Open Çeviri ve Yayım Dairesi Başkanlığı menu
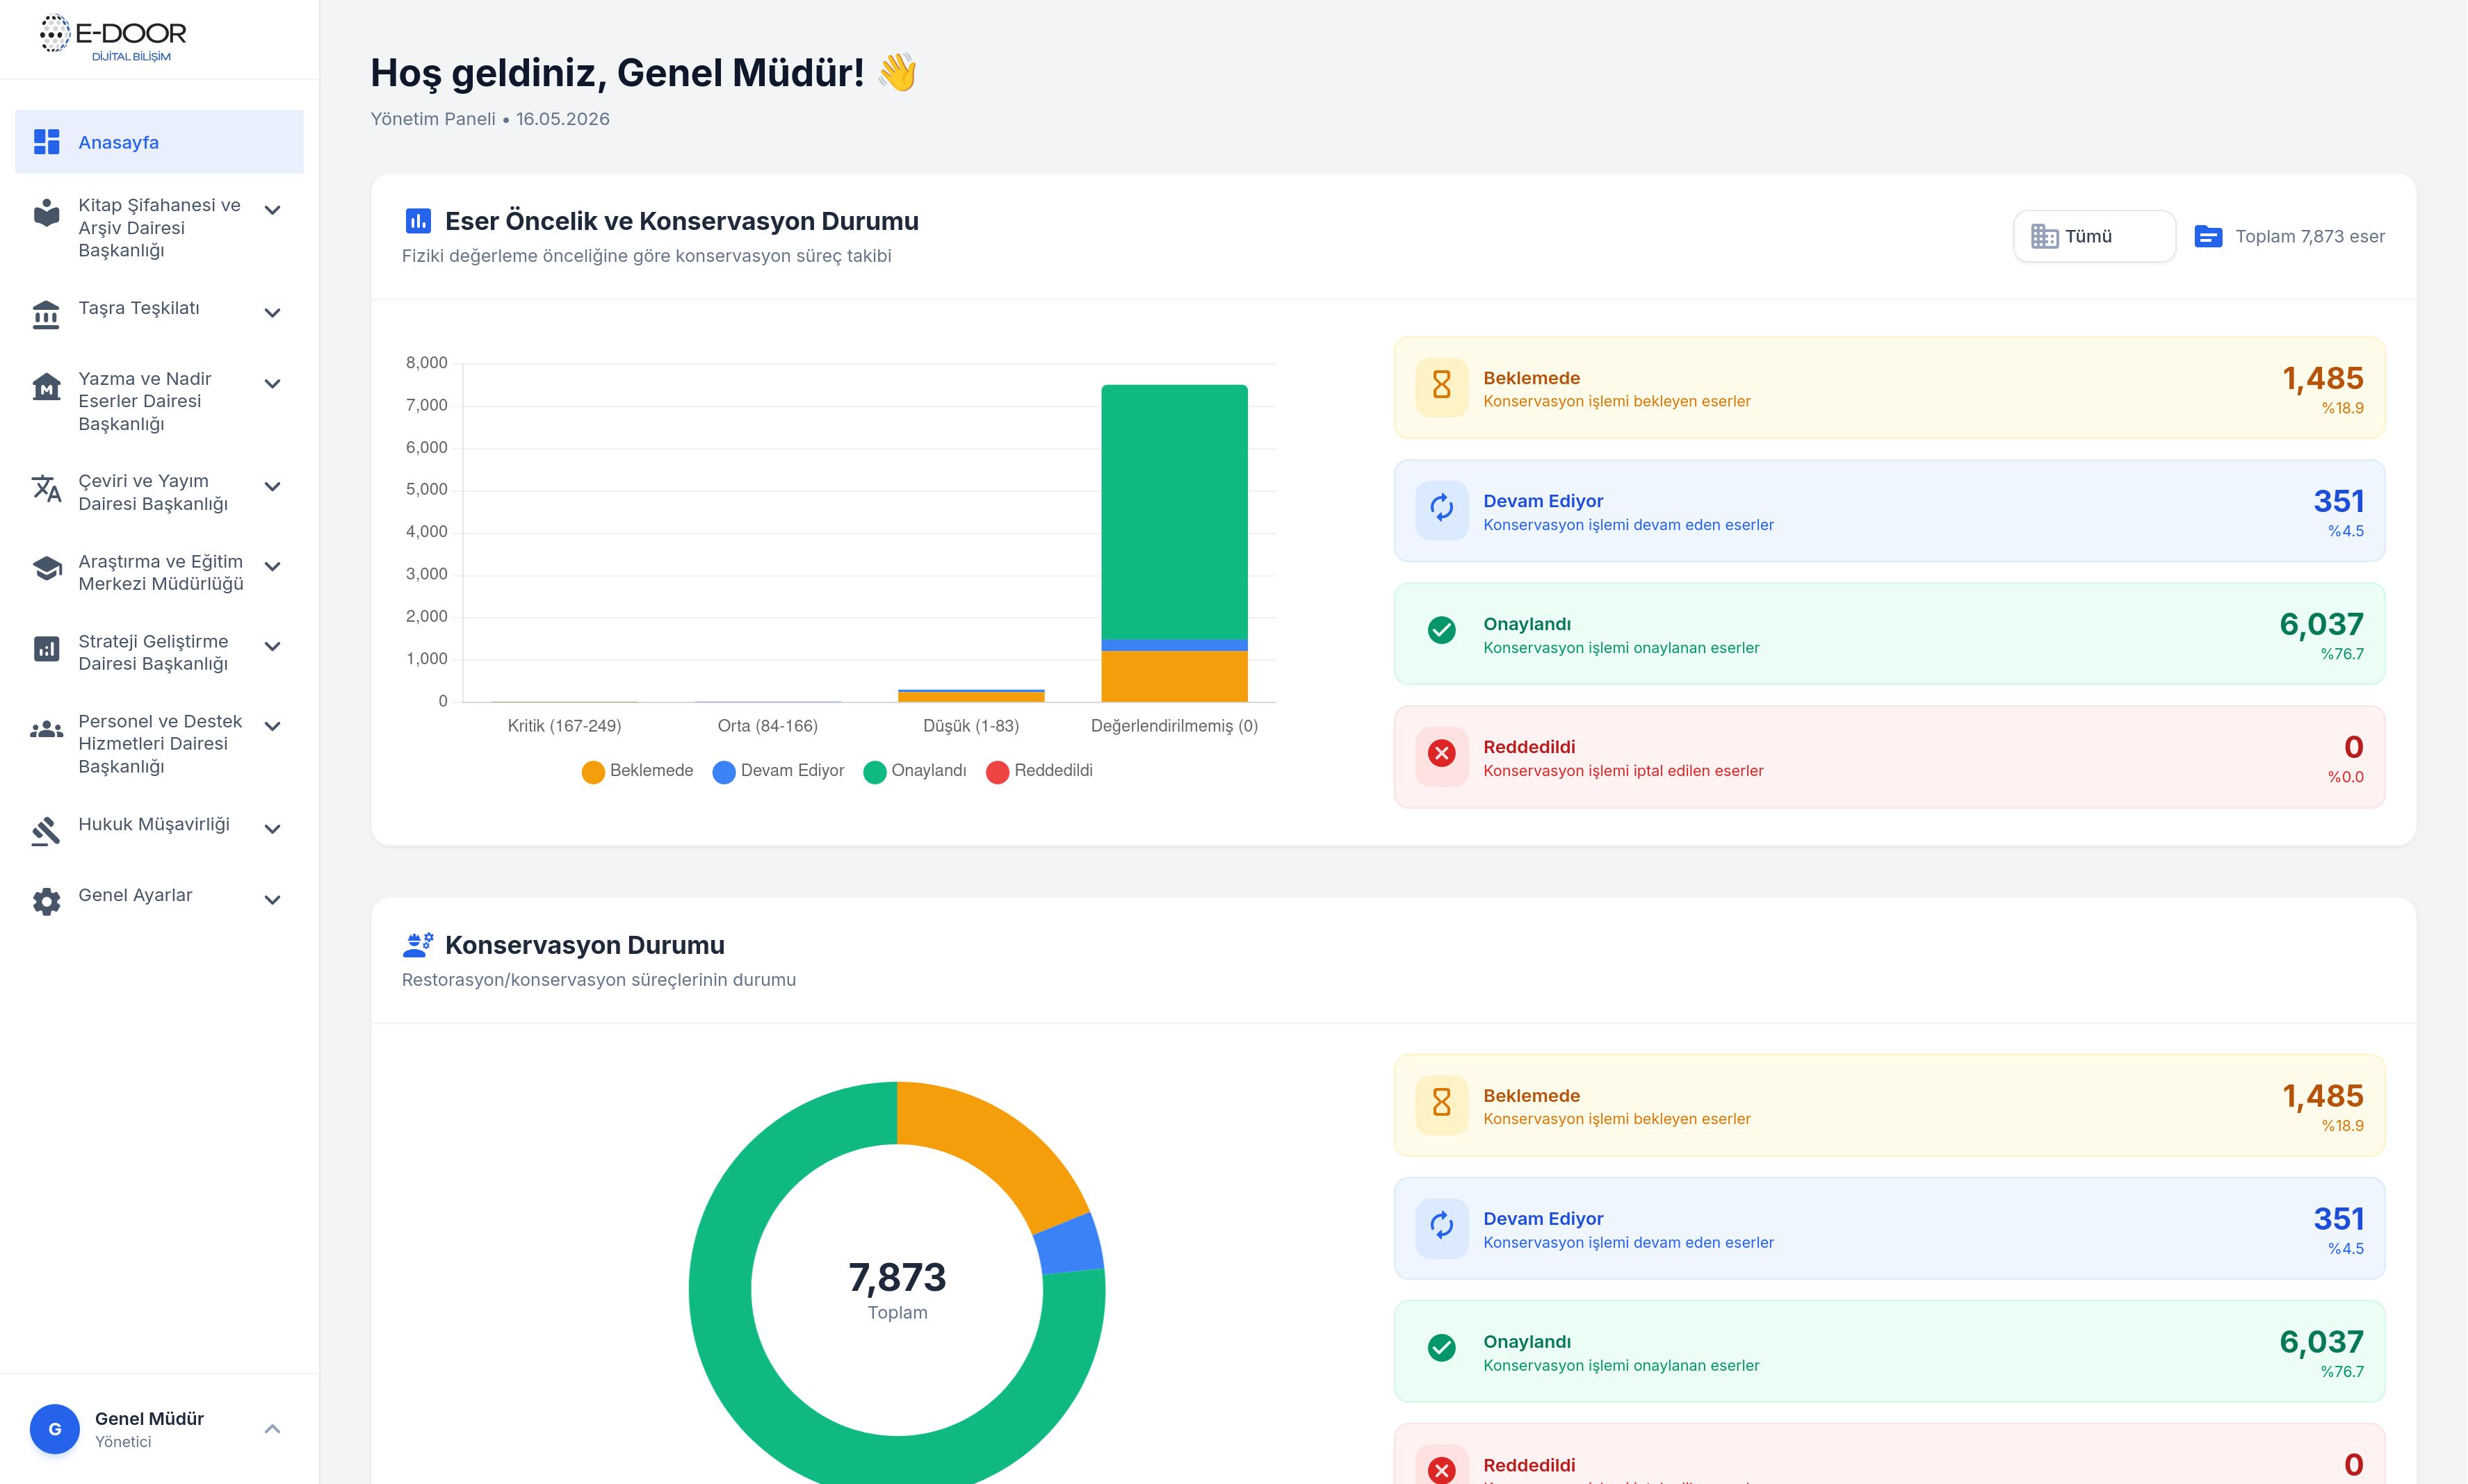The image size is (2468, 1484). point(159,492)
